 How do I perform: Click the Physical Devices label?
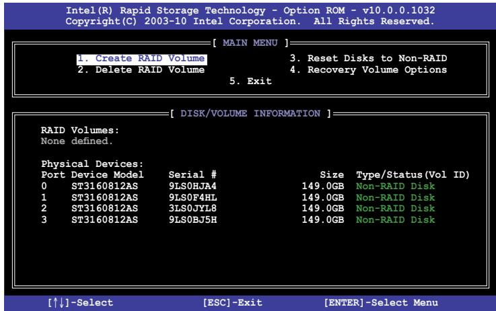[x=92, y=164]
